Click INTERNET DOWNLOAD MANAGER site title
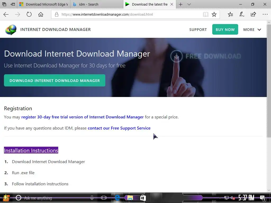 [x=56, y=30]
